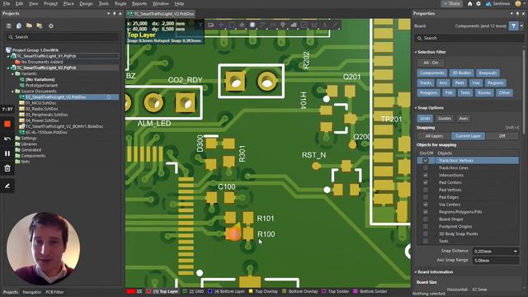Collapse the TC_SmartTrafficLight_V2.PrjPcb project node
528x297 pixels.
click(x=8, y=68)
